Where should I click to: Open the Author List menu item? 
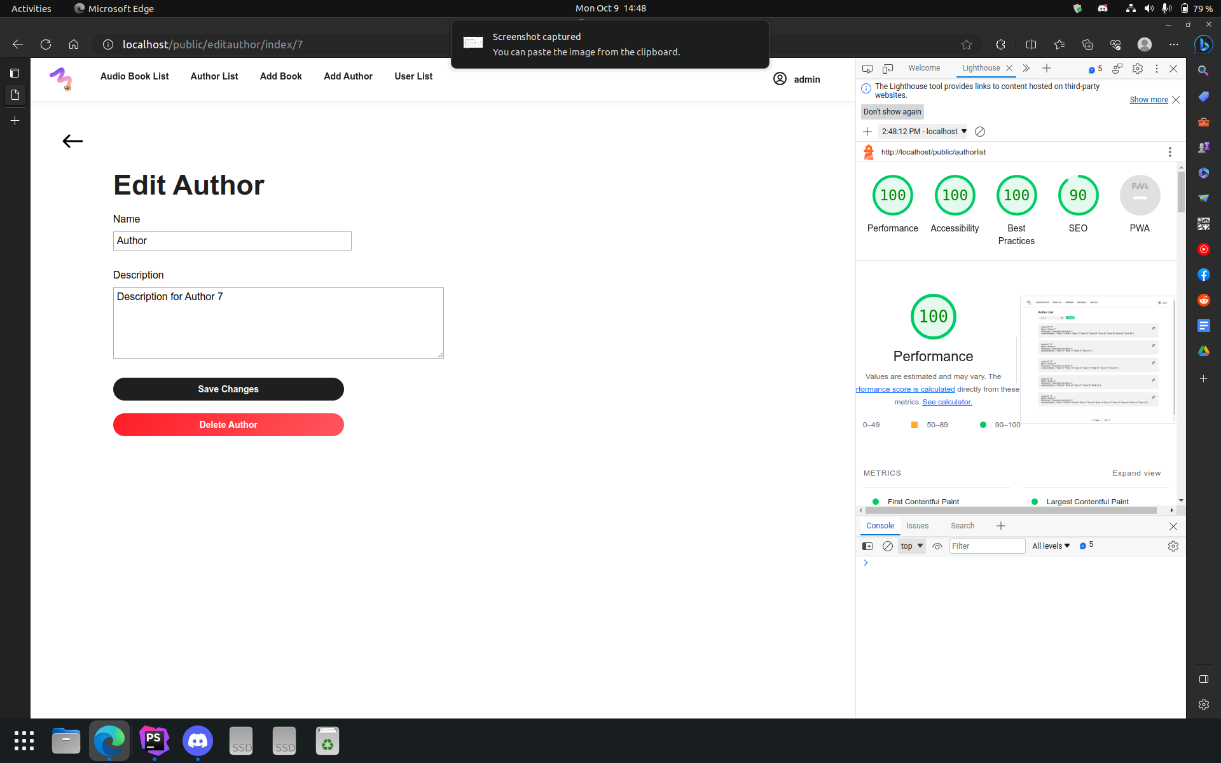coord(214,76)
